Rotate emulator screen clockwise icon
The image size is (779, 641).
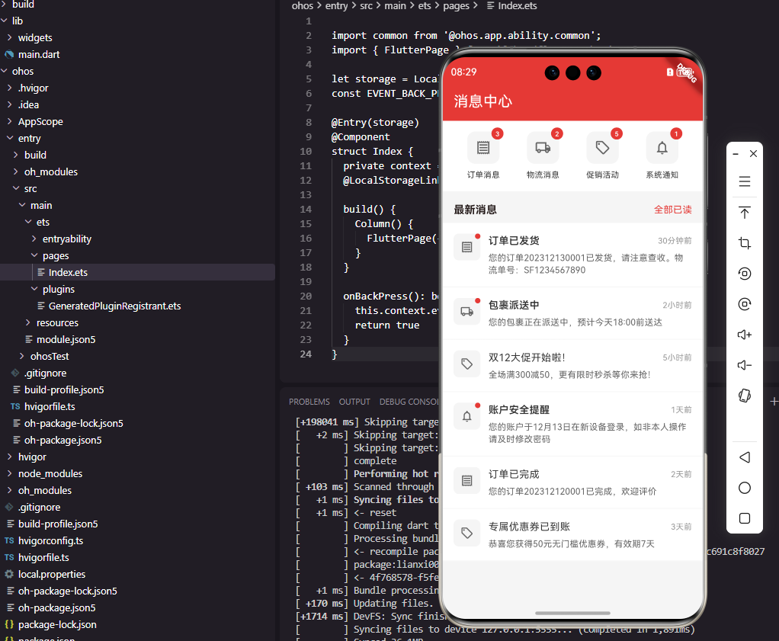click(x=744, y=304)
